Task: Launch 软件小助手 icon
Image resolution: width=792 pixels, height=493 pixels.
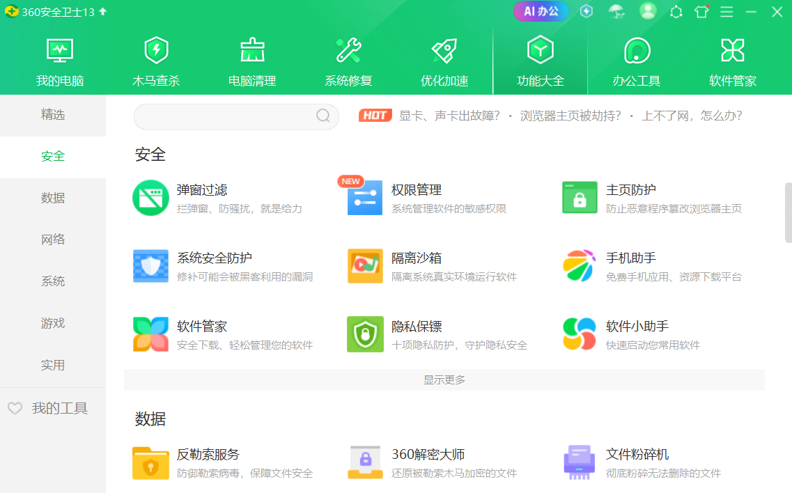Action: [580, 334]
